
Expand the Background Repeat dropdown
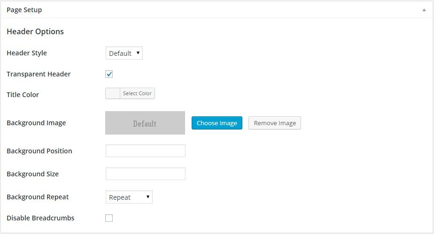point(129,197)
